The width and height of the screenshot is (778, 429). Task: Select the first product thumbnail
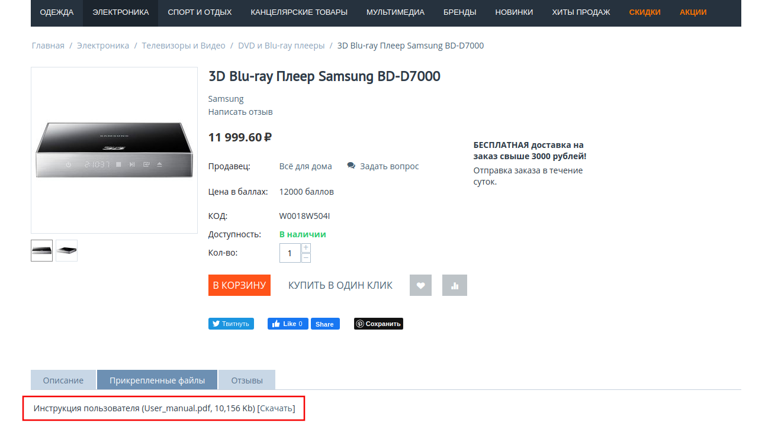coord(42,250)
